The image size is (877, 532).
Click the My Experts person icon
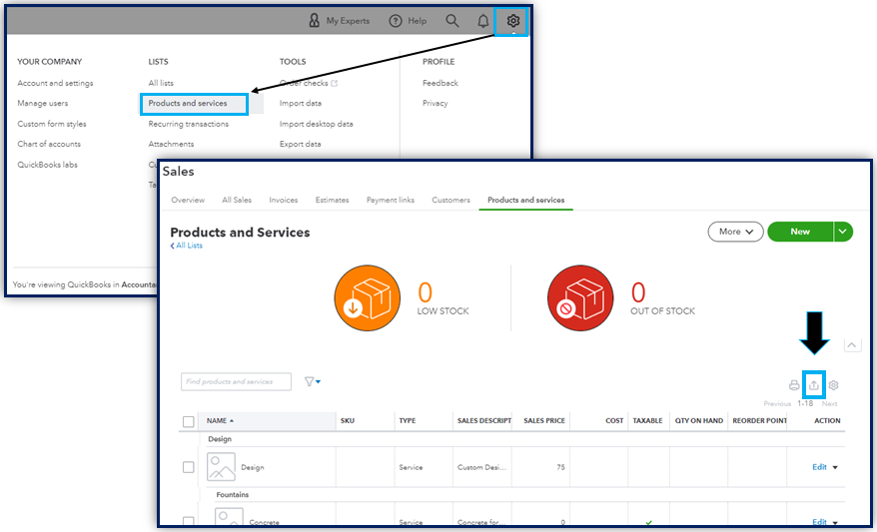pyautogui.click(x=315, y=21)
